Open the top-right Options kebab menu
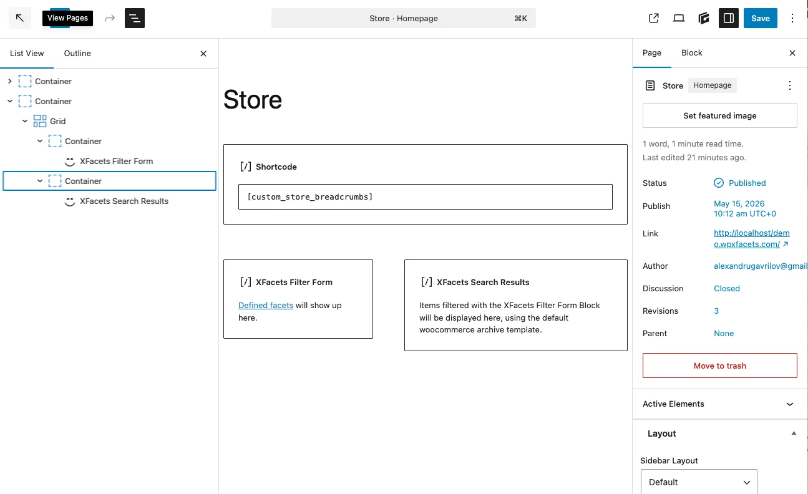Viewport: 808px width, 494px height. coord(792,18)
